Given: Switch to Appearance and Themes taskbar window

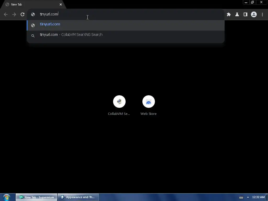Looking at the screenshot, I should point(78,197).
